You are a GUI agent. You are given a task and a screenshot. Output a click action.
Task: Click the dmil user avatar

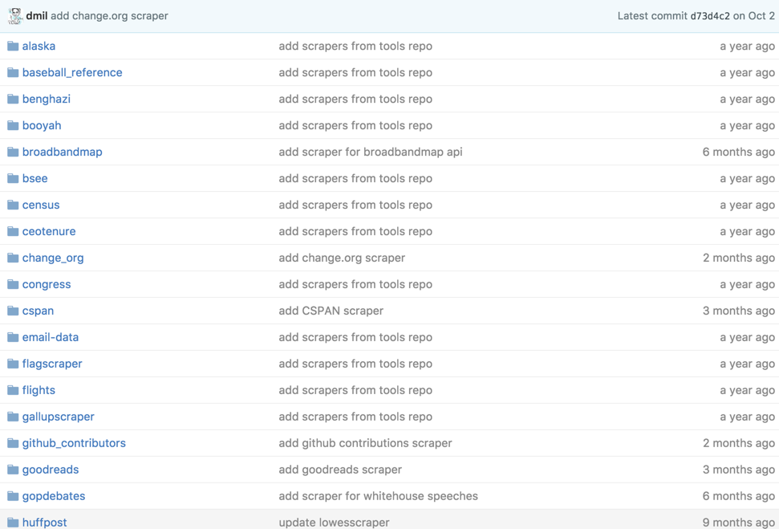click(x=15, y=16)
